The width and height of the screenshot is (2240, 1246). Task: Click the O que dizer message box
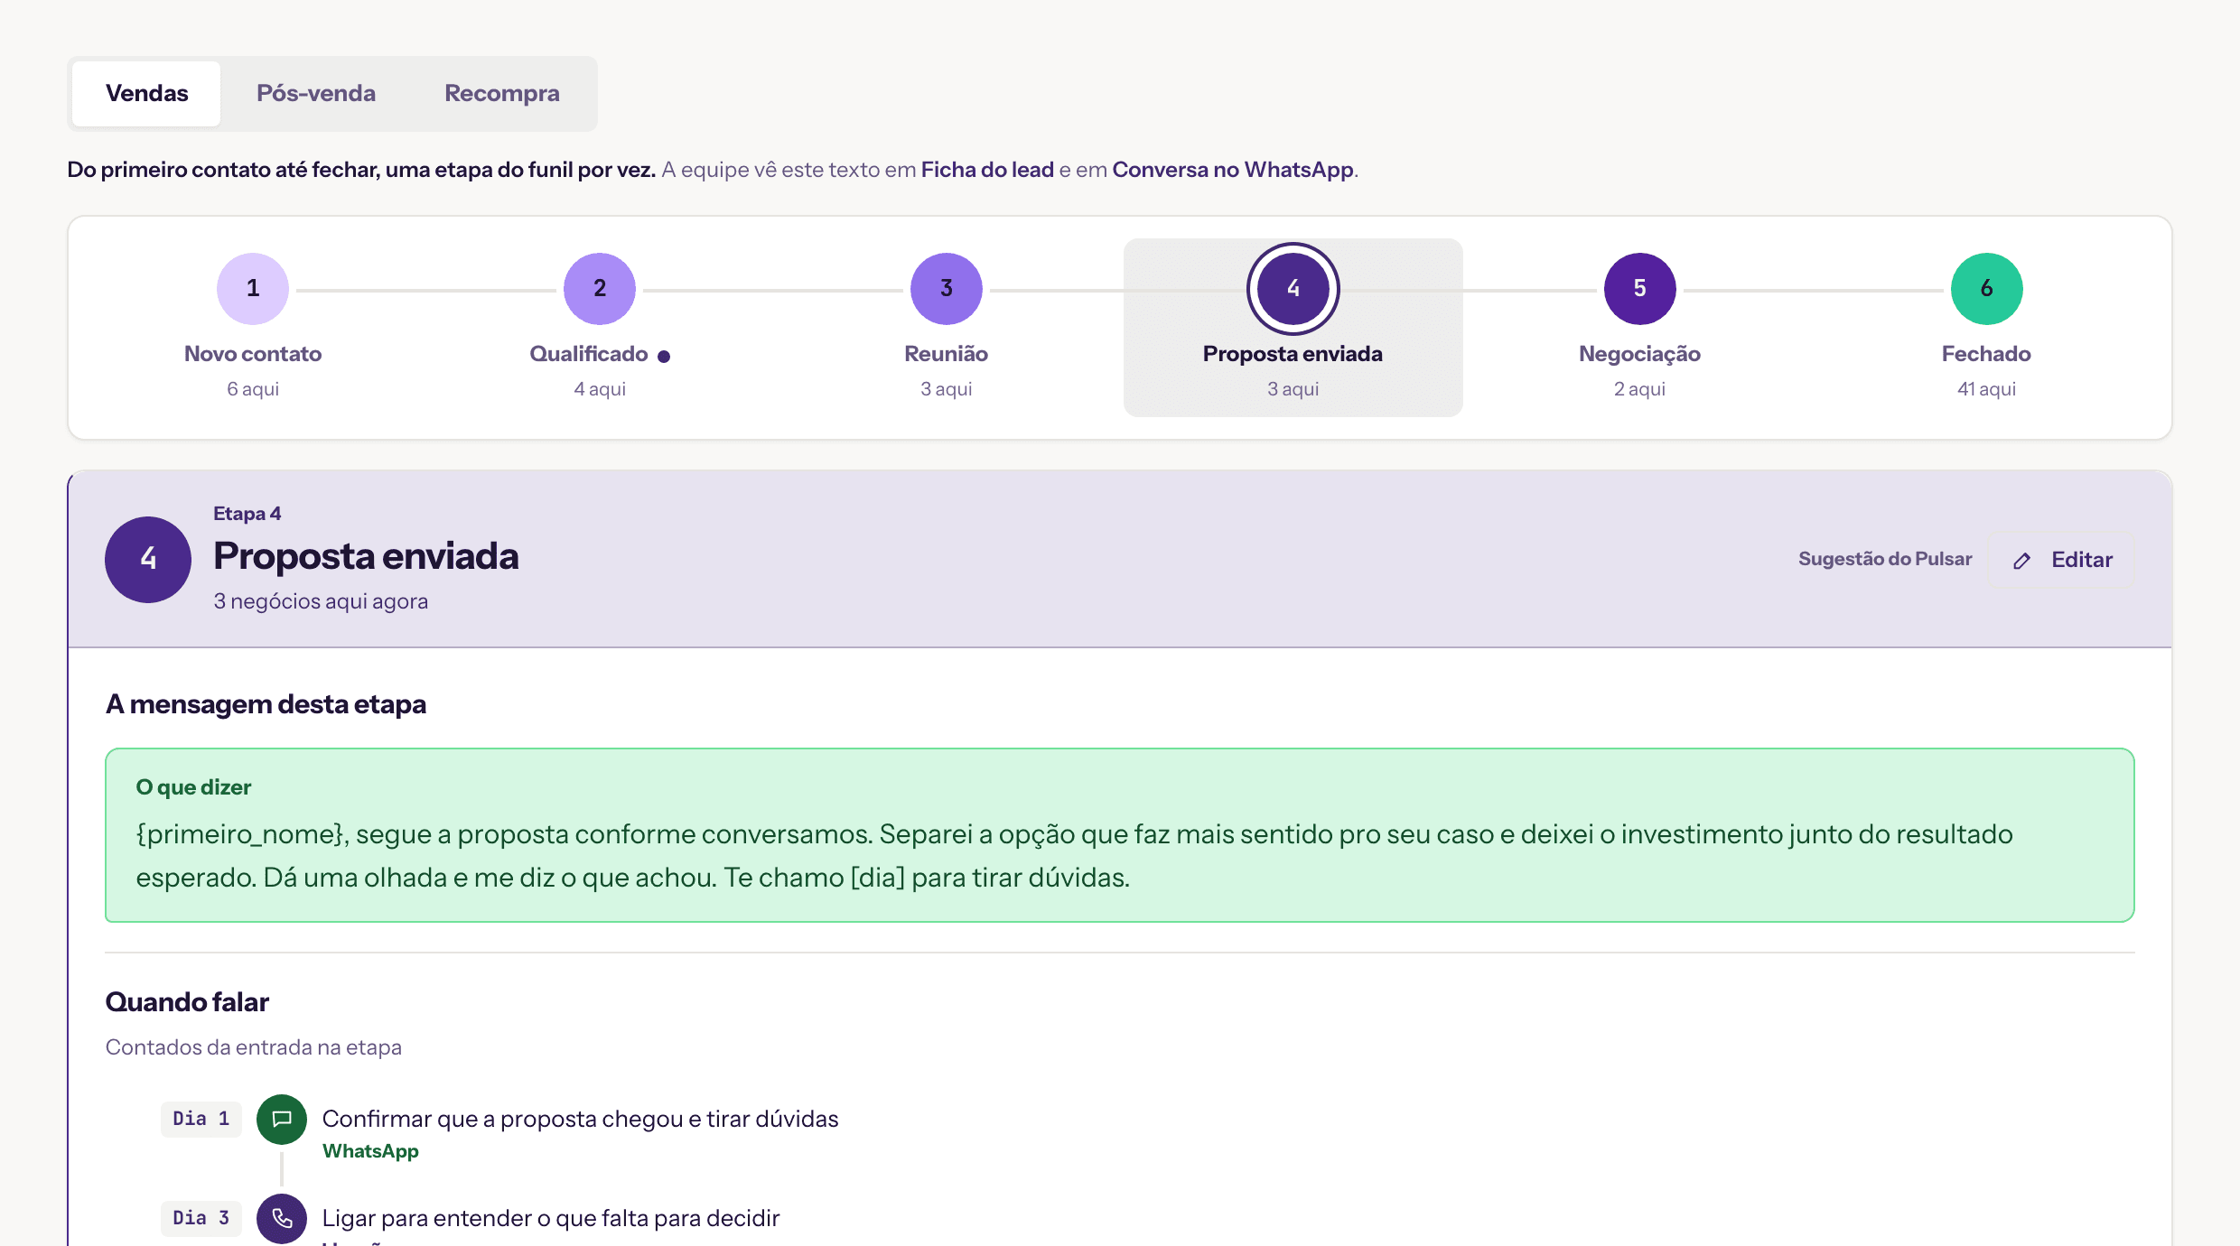(1120, 835)
